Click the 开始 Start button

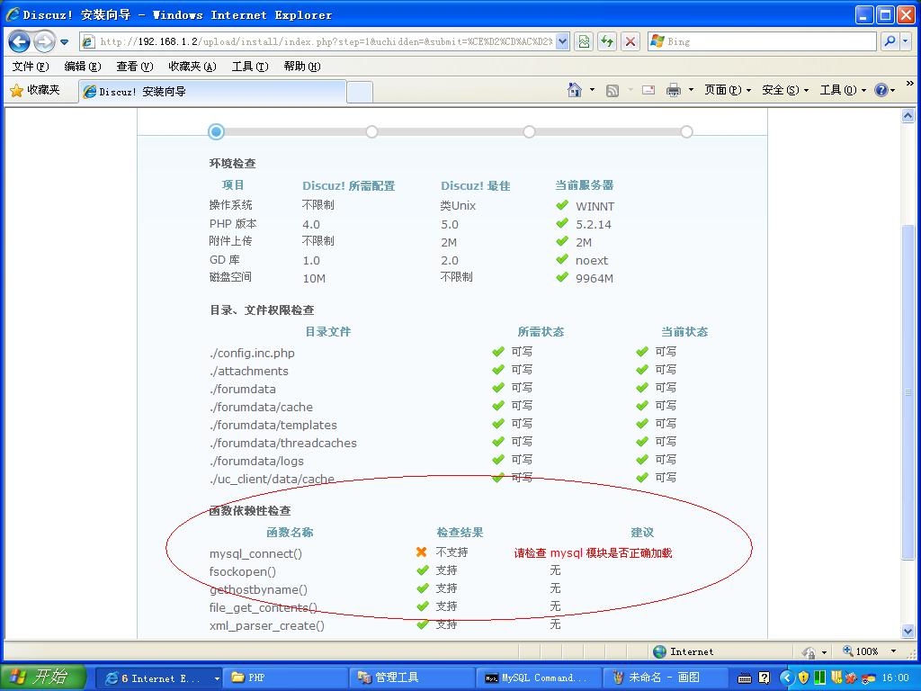[43, 677]
